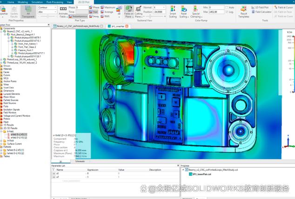295x199 pixels.
Task: Select the Lumped Elements tree item
Action: click(x=11, y=94)
